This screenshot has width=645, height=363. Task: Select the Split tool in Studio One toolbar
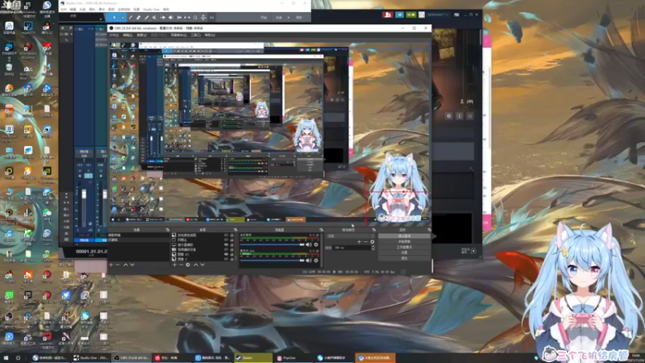point(131,18)
